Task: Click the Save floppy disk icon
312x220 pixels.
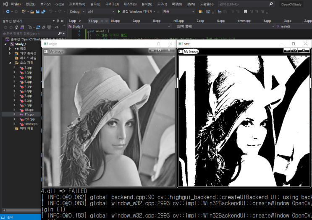Action: point(38,12)
